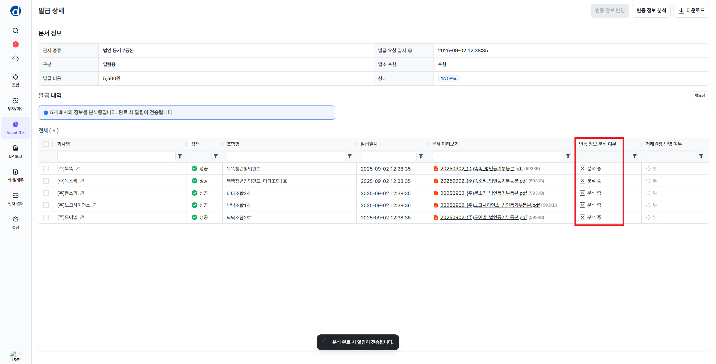
Task: Open the red notification badge
Action: (x=16, y=44)
